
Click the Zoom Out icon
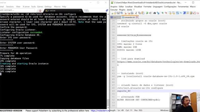click(166, 13)
